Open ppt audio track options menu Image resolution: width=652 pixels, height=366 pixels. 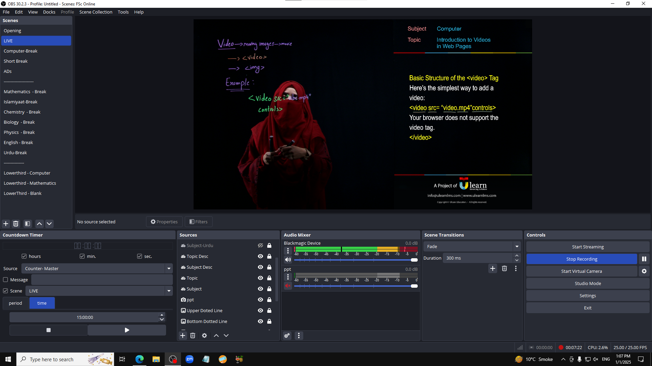pyautogui.click(x=288, y=277)
